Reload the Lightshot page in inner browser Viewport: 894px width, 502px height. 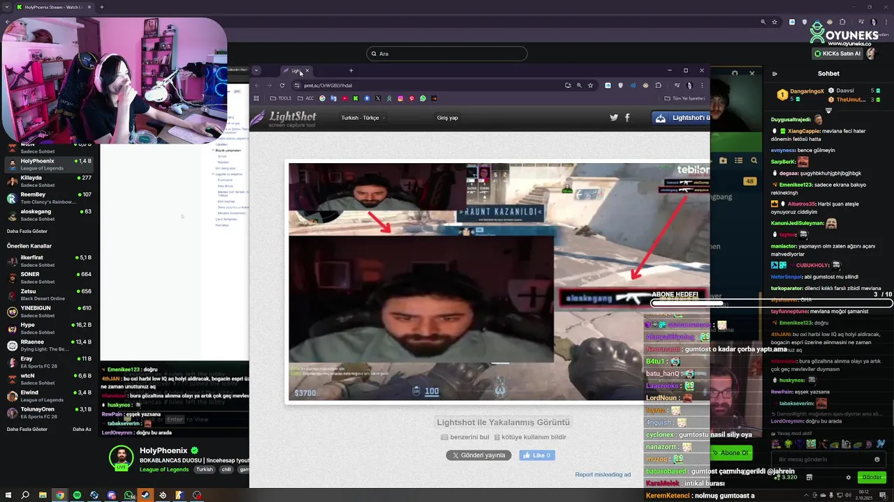(281, 85)
